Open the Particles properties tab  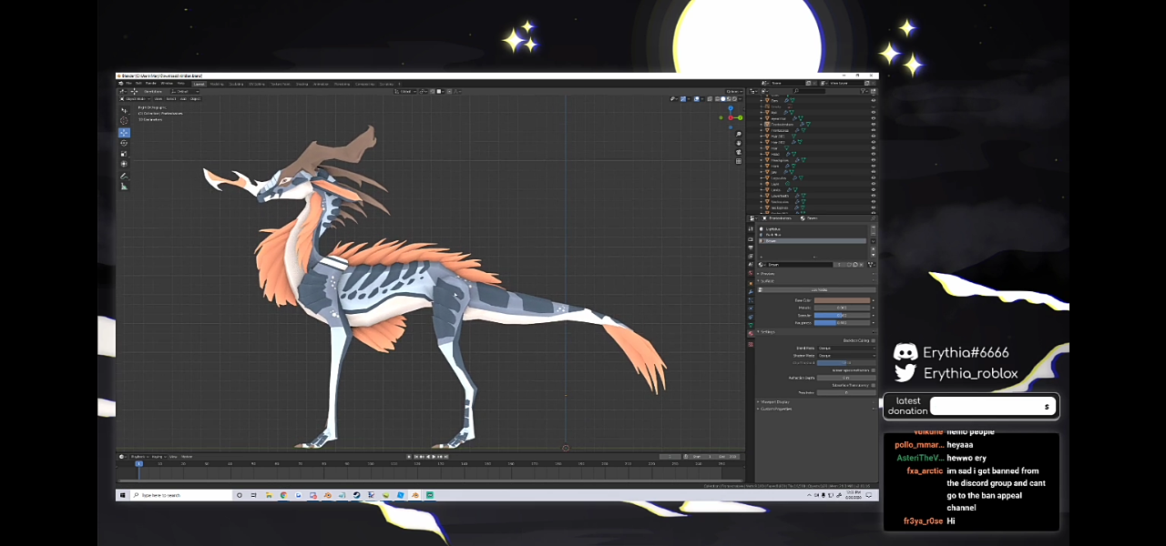[751, 300]
